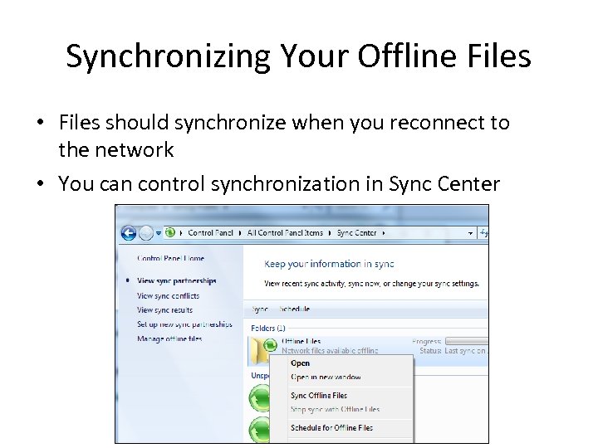
Task: Click Set up new sync partnerships
Action: click(x=184, y=324)
